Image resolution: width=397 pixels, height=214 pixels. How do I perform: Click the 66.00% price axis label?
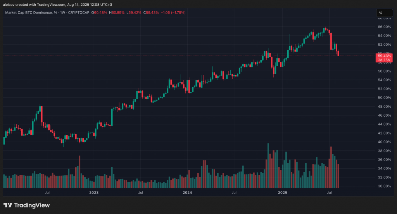[x=384, y=27]
